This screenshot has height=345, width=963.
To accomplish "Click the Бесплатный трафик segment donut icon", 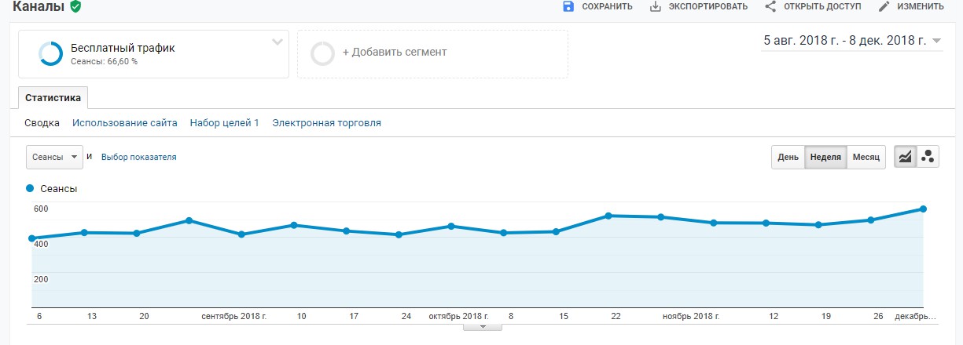I will [50, 53].
